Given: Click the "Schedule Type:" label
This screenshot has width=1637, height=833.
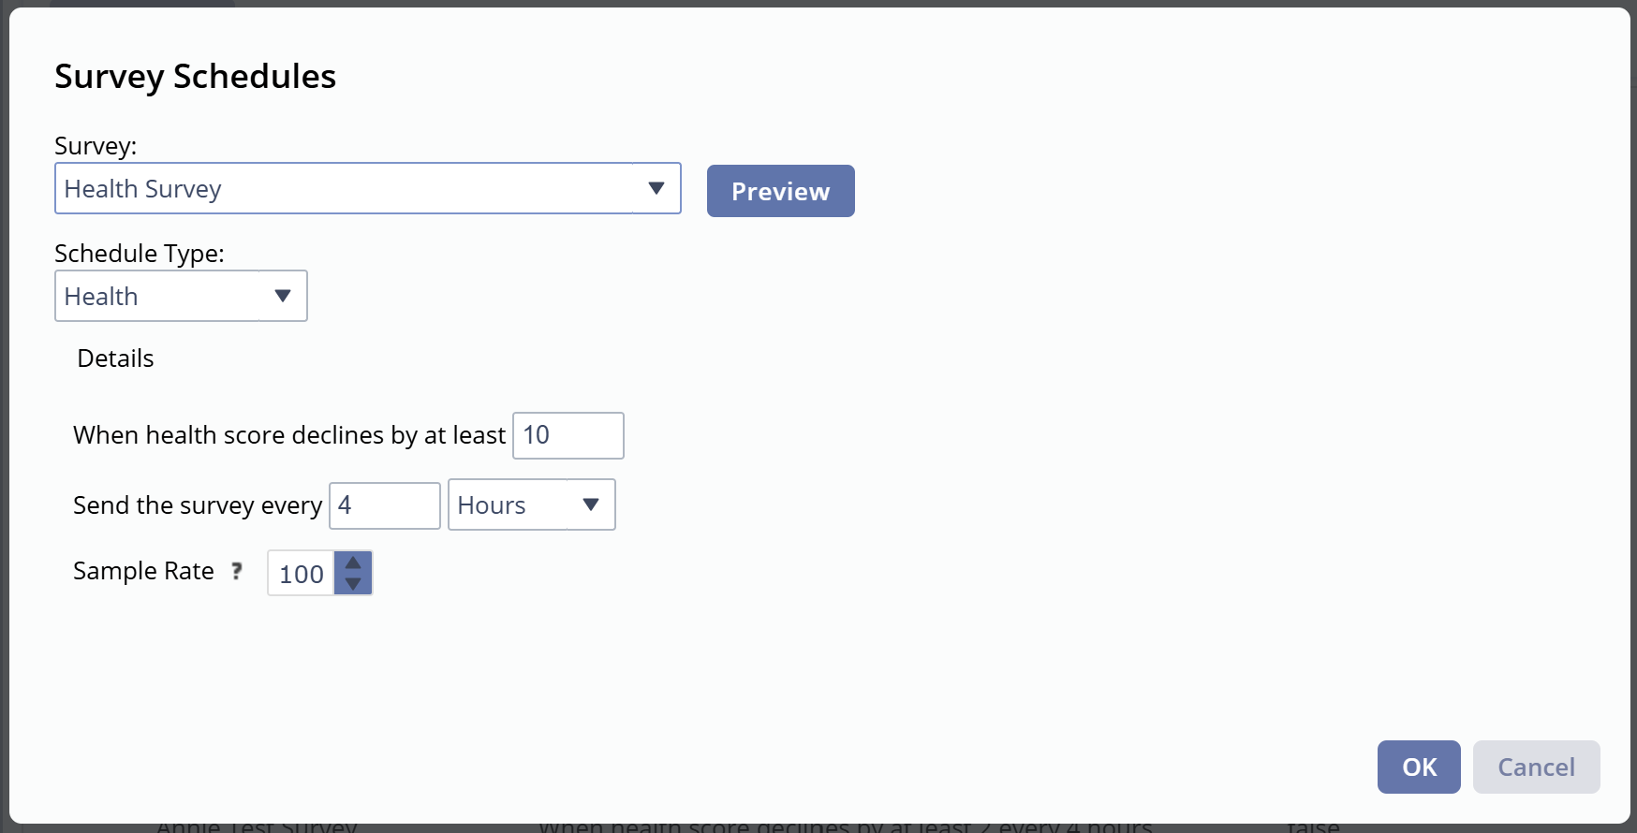Looking at the screenshot, I should pyautogui.click(x=139, y=254).
